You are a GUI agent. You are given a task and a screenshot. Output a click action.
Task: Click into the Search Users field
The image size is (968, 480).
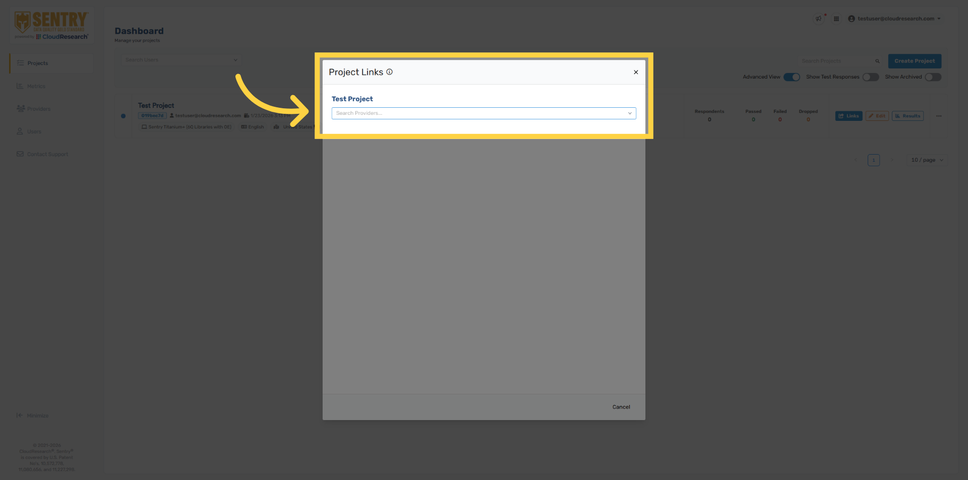(180, 59)
